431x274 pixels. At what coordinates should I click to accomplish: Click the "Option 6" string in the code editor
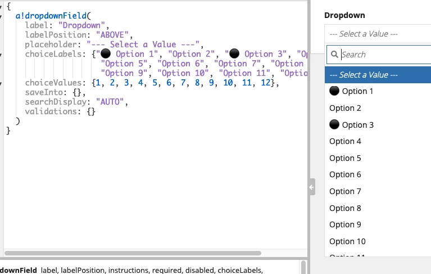(x=180, y=64)
